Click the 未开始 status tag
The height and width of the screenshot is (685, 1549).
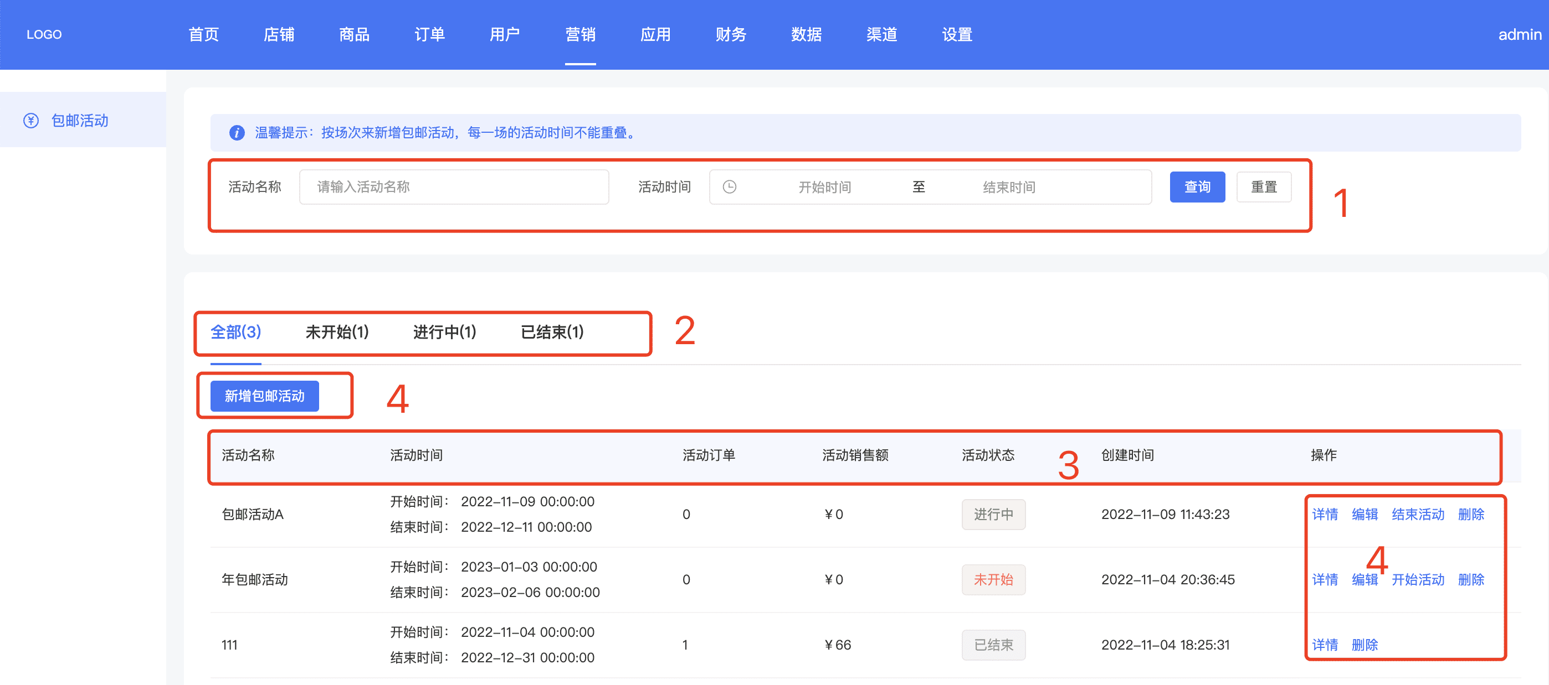(x=993, y=580)
